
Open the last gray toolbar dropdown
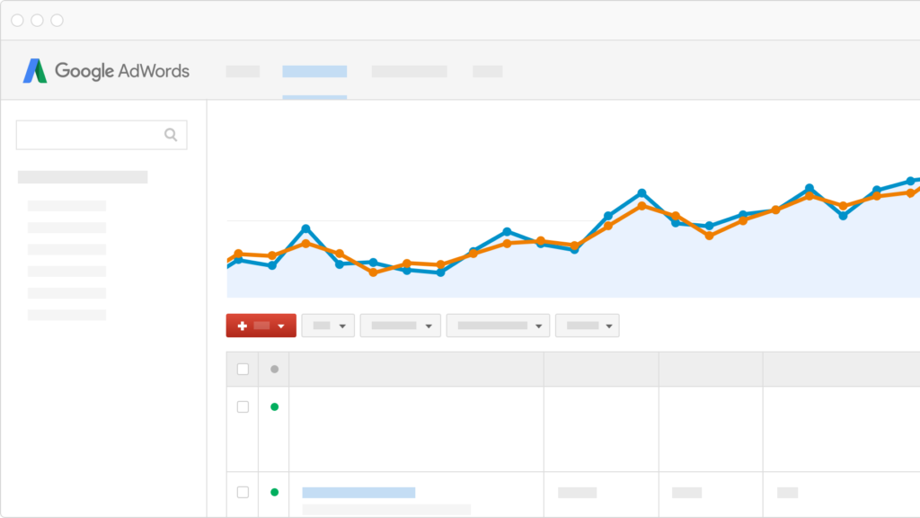pos(588,326)
